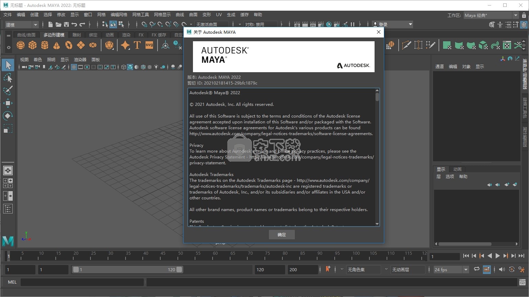Select the Scale tool in toolbox

8,129
